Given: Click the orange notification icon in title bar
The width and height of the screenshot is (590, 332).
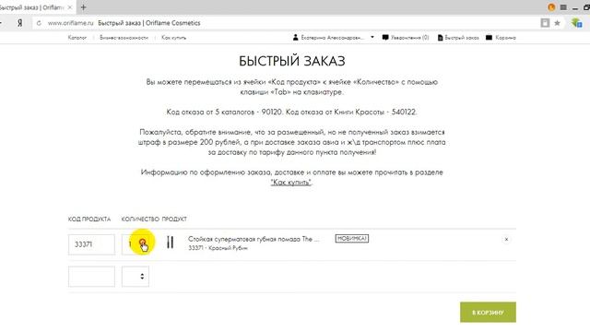Looking at the screenshot, I should 551,7.
